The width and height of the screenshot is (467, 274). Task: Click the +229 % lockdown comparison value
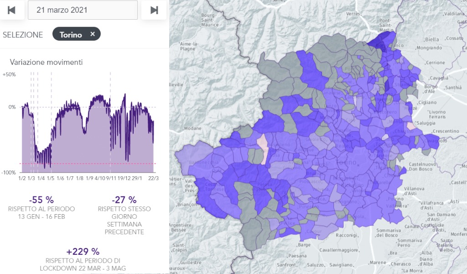pyautogui.click(x=83, y=252)
